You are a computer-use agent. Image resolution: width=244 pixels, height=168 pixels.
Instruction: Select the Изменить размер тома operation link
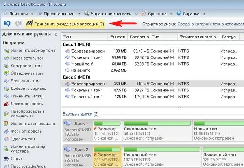pos(33,51)
